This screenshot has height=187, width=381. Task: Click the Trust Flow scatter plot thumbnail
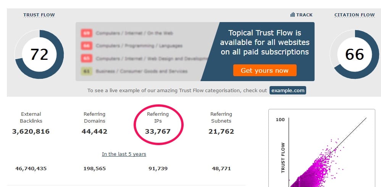coord(322,148)
